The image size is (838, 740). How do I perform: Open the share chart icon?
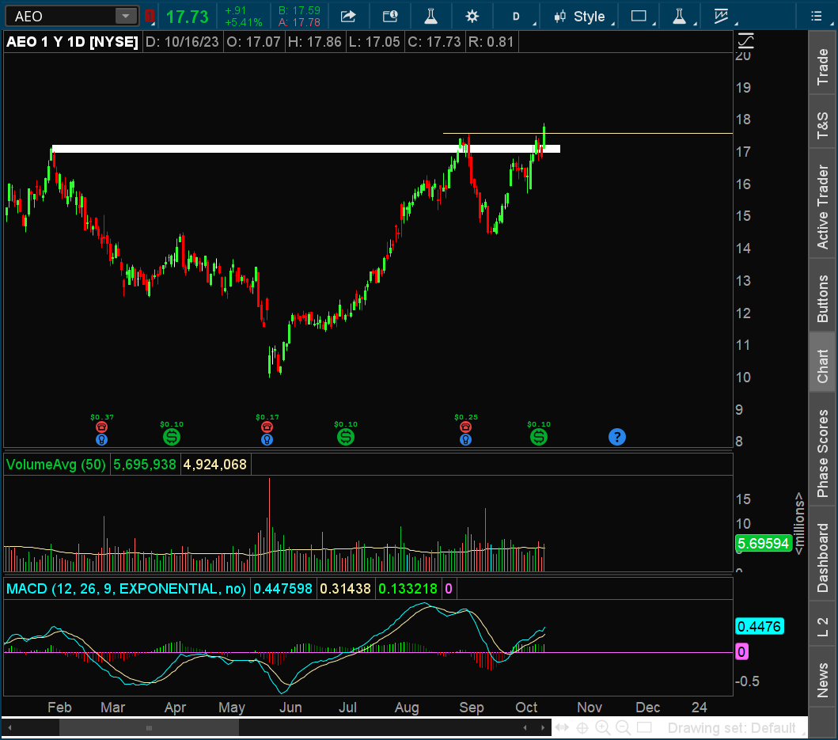point(348,17)
